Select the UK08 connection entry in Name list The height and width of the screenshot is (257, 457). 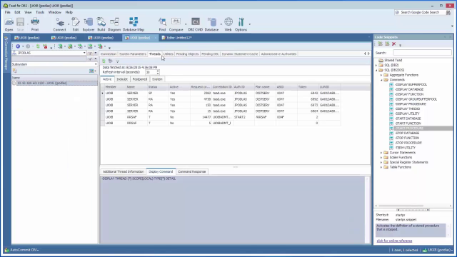pyautogui.click(x=54, y=84)
